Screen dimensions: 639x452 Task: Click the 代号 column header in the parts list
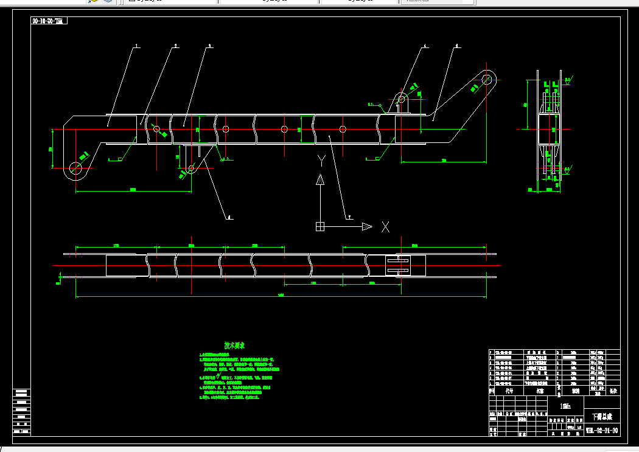tap(509, 391)
